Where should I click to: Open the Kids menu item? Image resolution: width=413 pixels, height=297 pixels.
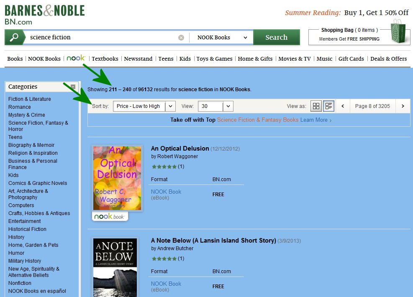[185, 59]
